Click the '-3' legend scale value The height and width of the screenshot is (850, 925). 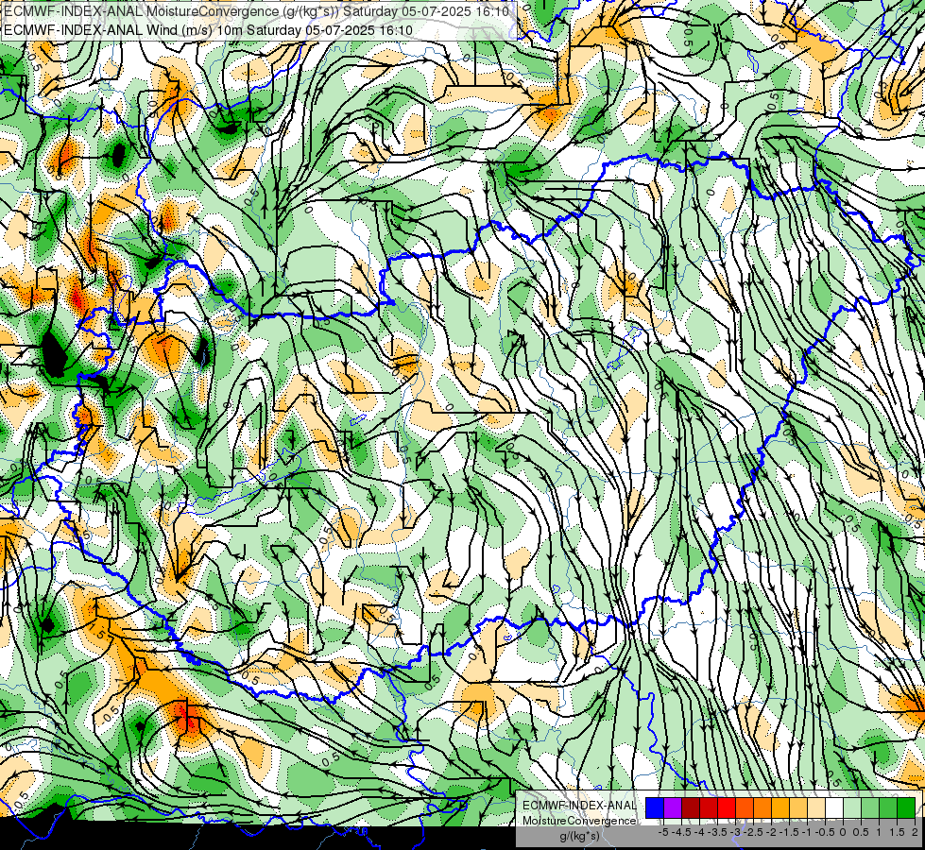[x=735, y=832]
